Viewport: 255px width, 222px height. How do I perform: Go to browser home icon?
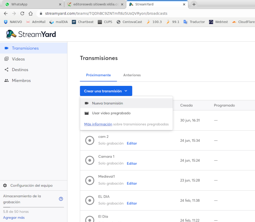(31, 13)
